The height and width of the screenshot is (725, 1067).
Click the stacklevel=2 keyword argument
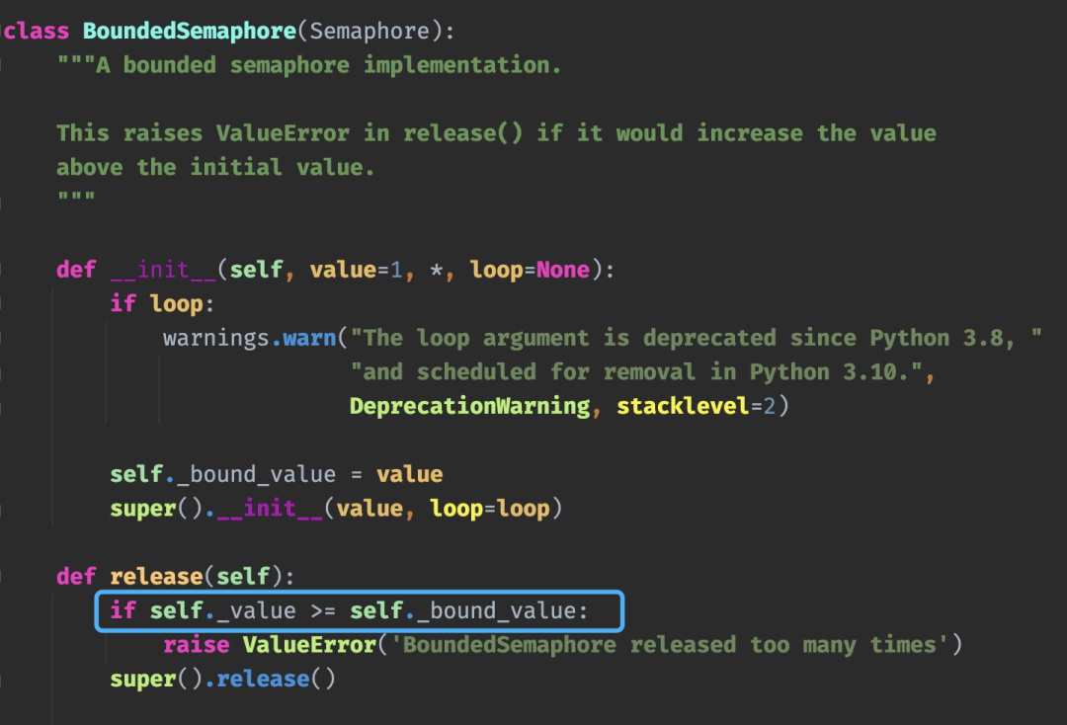pos(696,406)
